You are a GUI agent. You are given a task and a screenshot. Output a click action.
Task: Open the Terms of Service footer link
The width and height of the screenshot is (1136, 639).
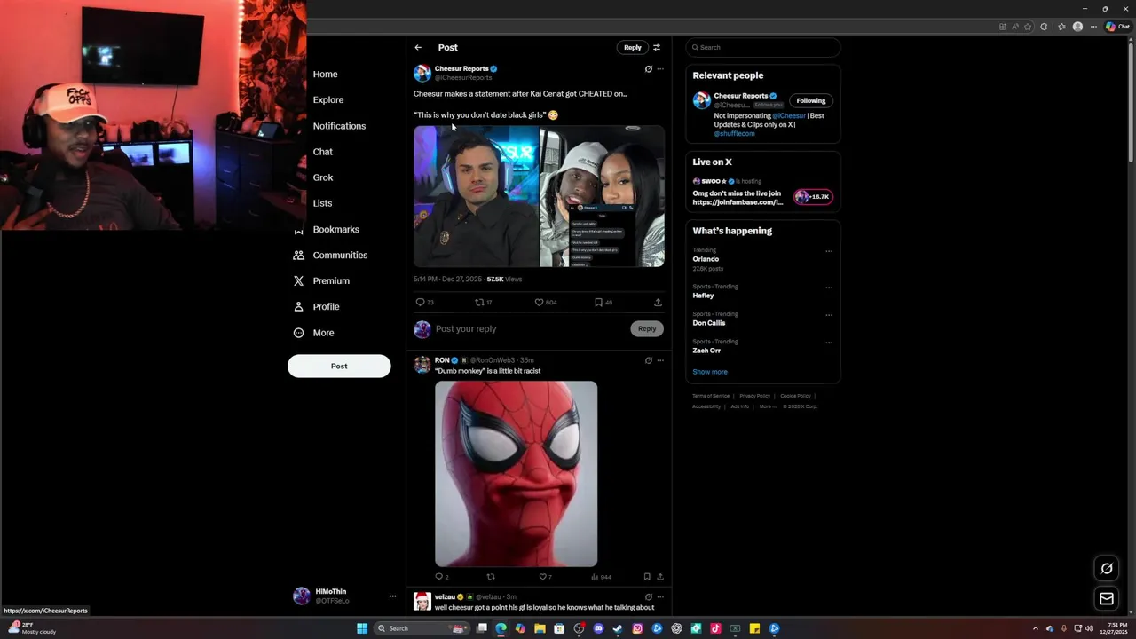tap(711, 396)
